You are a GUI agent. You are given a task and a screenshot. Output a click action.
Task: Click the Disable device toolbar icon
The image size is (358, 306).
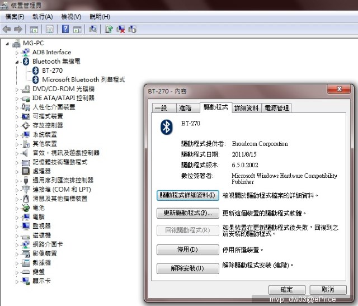[x=132, y=29]
